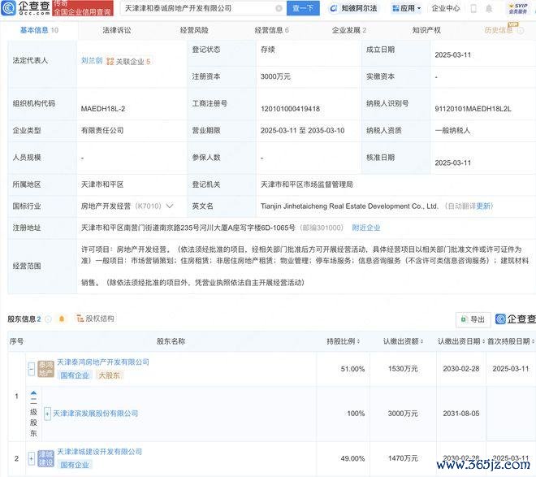Open 天津泰鸿房地产开发有限公司 link
536x477 pixels.
(103, 362)
